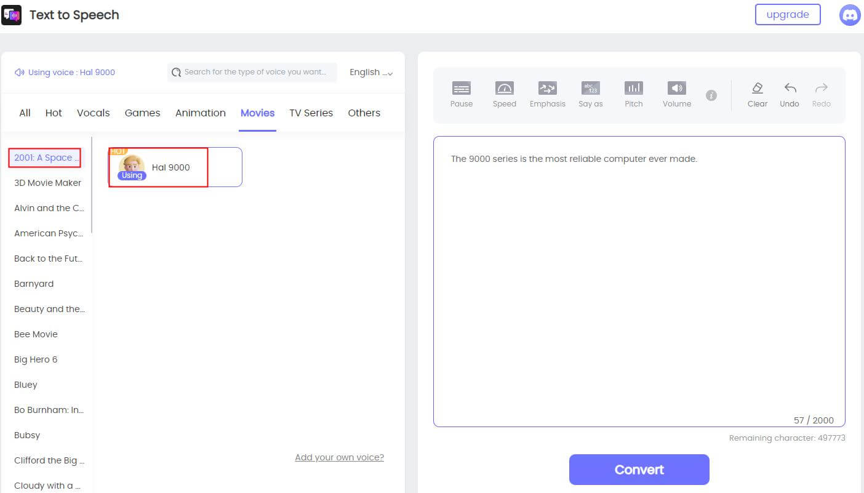This screenshot has width=864, height=493.
Task: Select Bubsy in the movie list
Action: pos(27,435)
